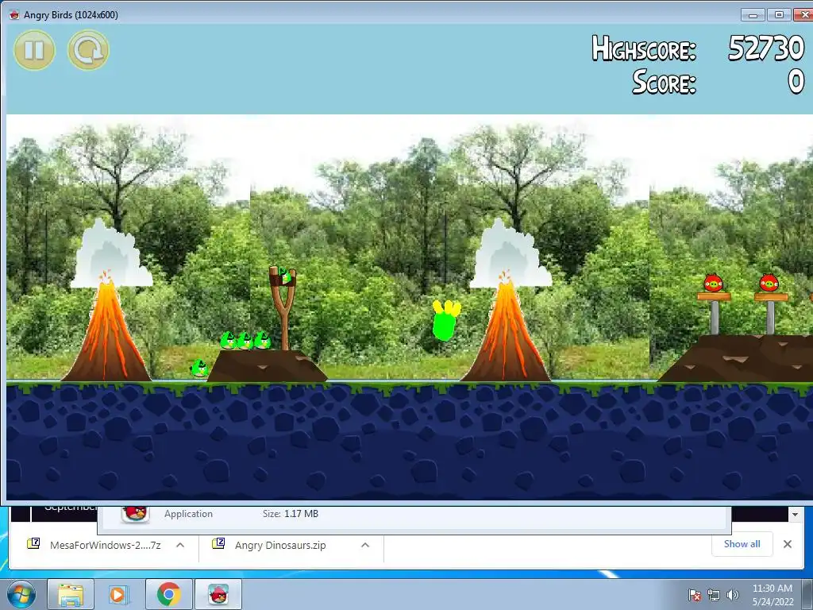Screen dimensions: 813x610
Task: Click the green-yellow hand cursor shape
Action: pyautogui.click(x=445, y=320)
